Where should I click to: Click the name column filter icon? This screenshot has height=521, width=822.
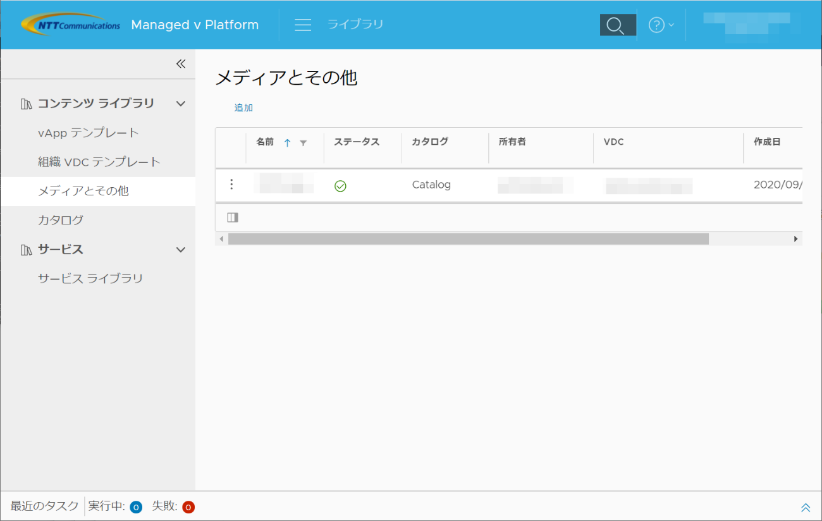pos(303,143)
